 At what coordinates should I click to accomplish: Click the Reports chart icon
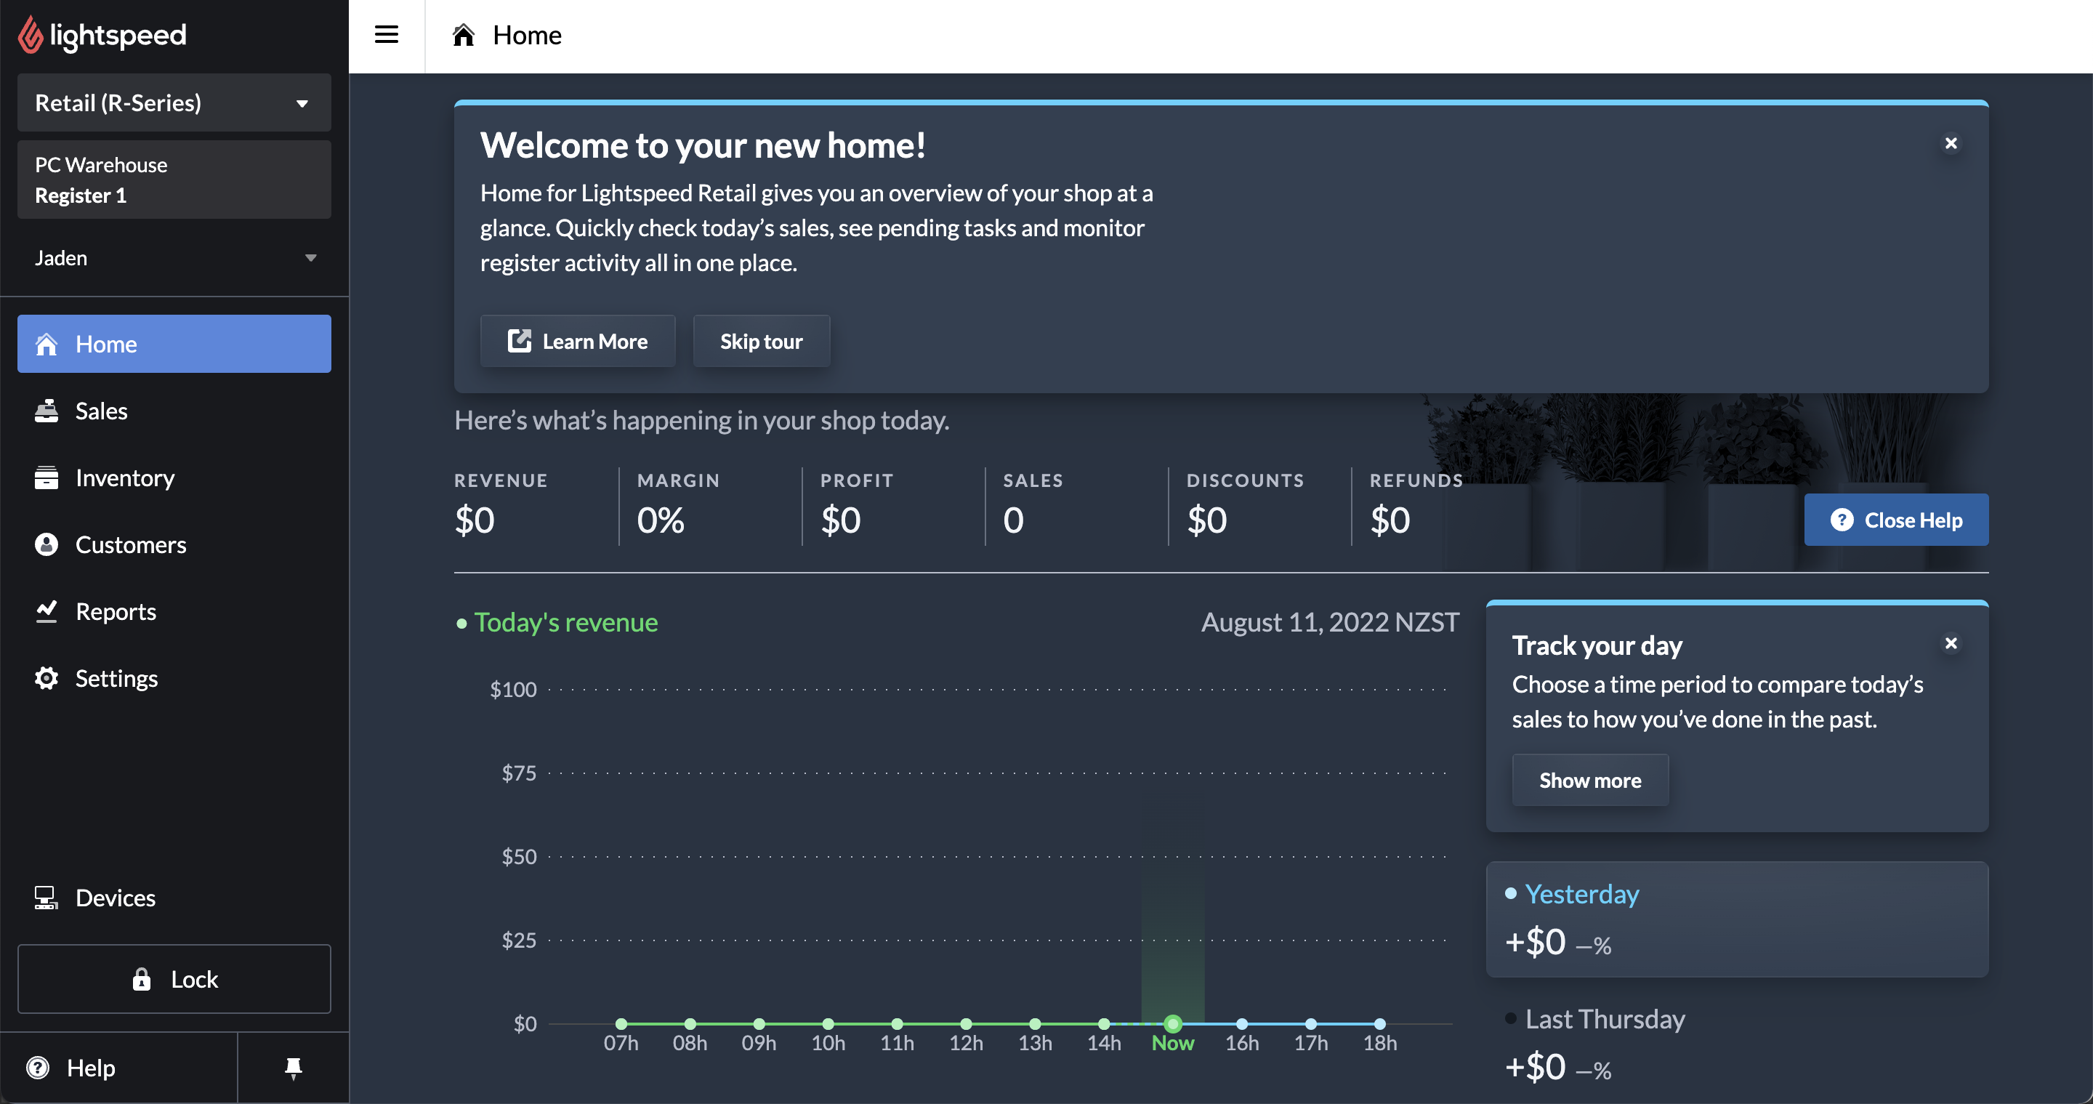pos(47,612)
